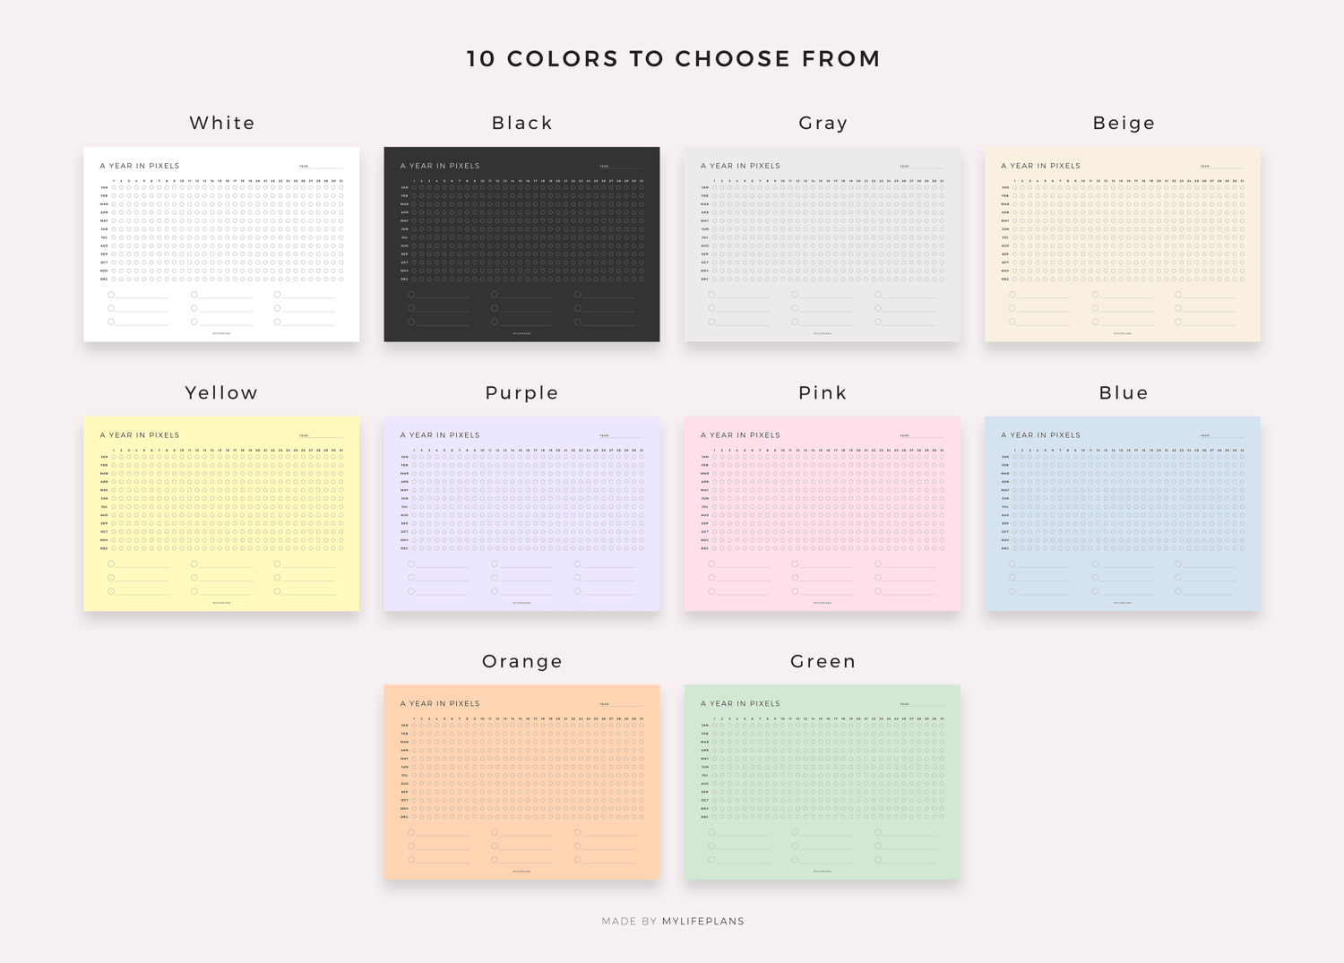Click the MYLIFEPLANS credit text
Image resolution: width=1344 pixels, height=963 pixels.
[x=702, y=921]
